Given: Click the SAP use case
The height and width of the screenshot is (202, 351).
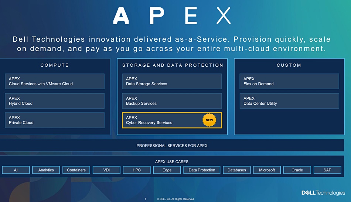Looking at the screenshot, I should coord(327,170).
